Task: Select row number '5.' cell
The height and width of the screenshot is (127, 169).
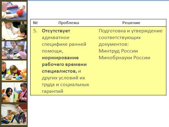Action: pos(35,31)
